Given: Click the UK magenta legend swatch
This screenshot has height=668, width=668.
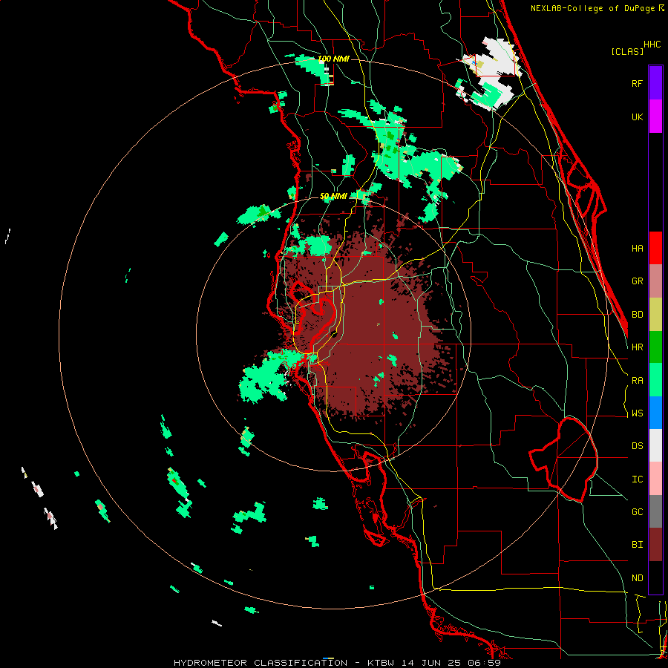Looking at the screenshot, I should (655, 117).
